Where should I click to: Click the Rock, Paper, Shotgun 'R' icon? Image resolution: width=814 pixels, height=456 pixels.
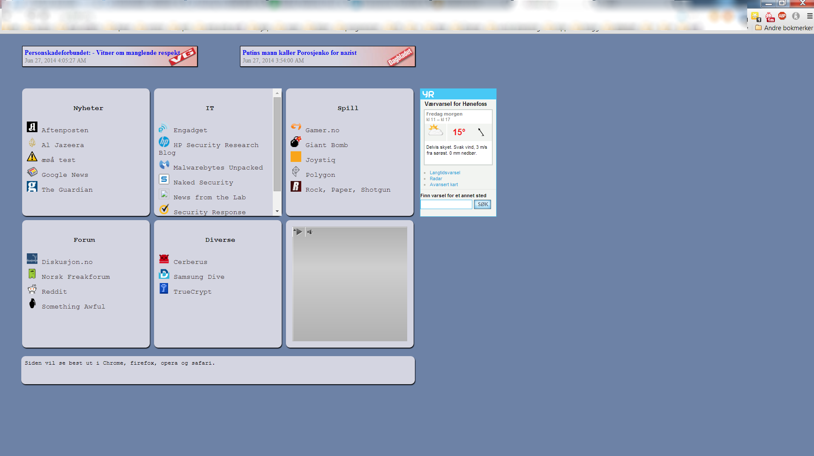pyautogui.click(x=296, y=187)
